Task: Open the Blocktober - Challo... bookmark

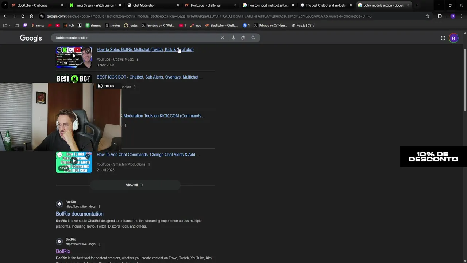Action: pos(221,26)
